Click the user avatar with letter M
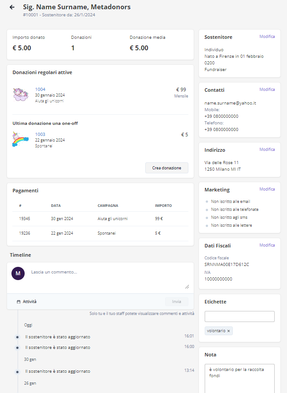The image size is (287, 393). click(x=18, y=273)
